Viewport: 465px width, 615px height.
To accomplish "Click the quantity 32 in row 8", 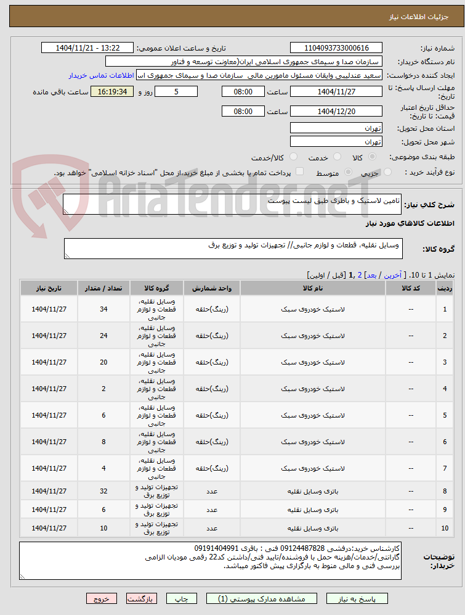I will pos(103,491).
